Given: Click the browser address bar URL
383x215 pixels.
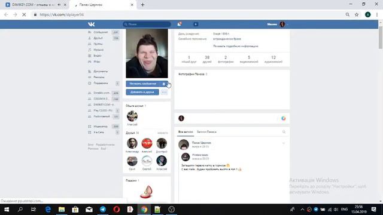Looking at the screenshot, I should click(x=62, y=14).
